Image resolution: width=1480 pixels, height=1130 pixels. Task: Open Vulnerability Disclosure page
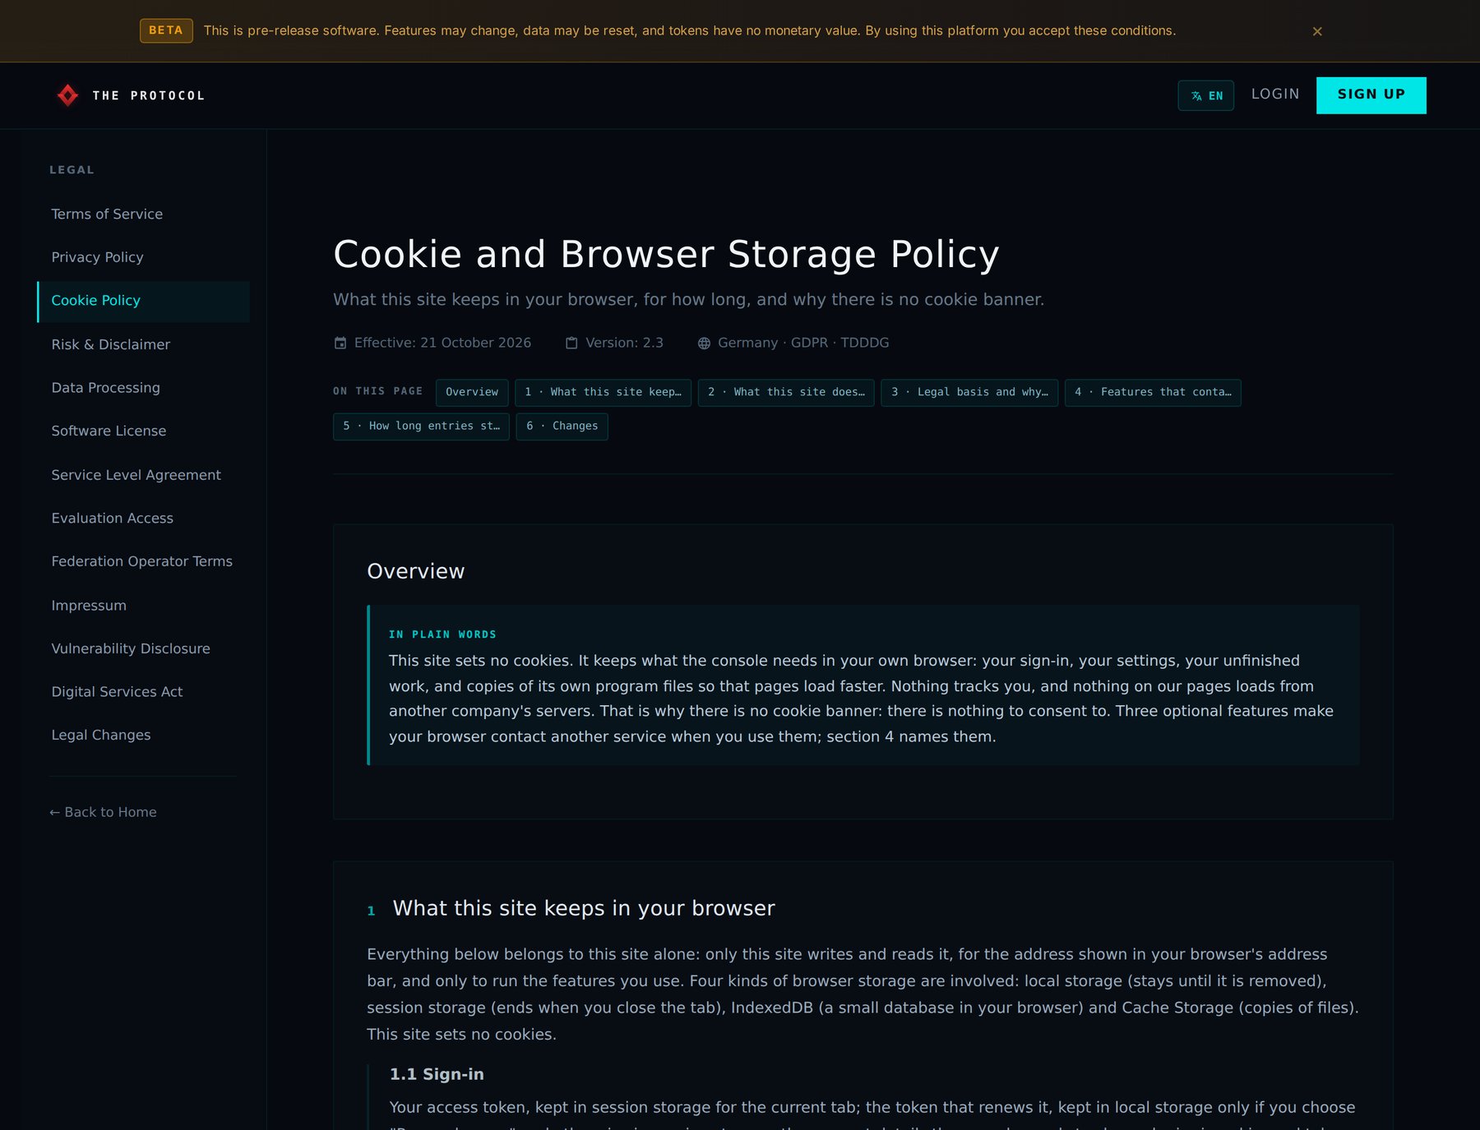(x=144, y=648)
